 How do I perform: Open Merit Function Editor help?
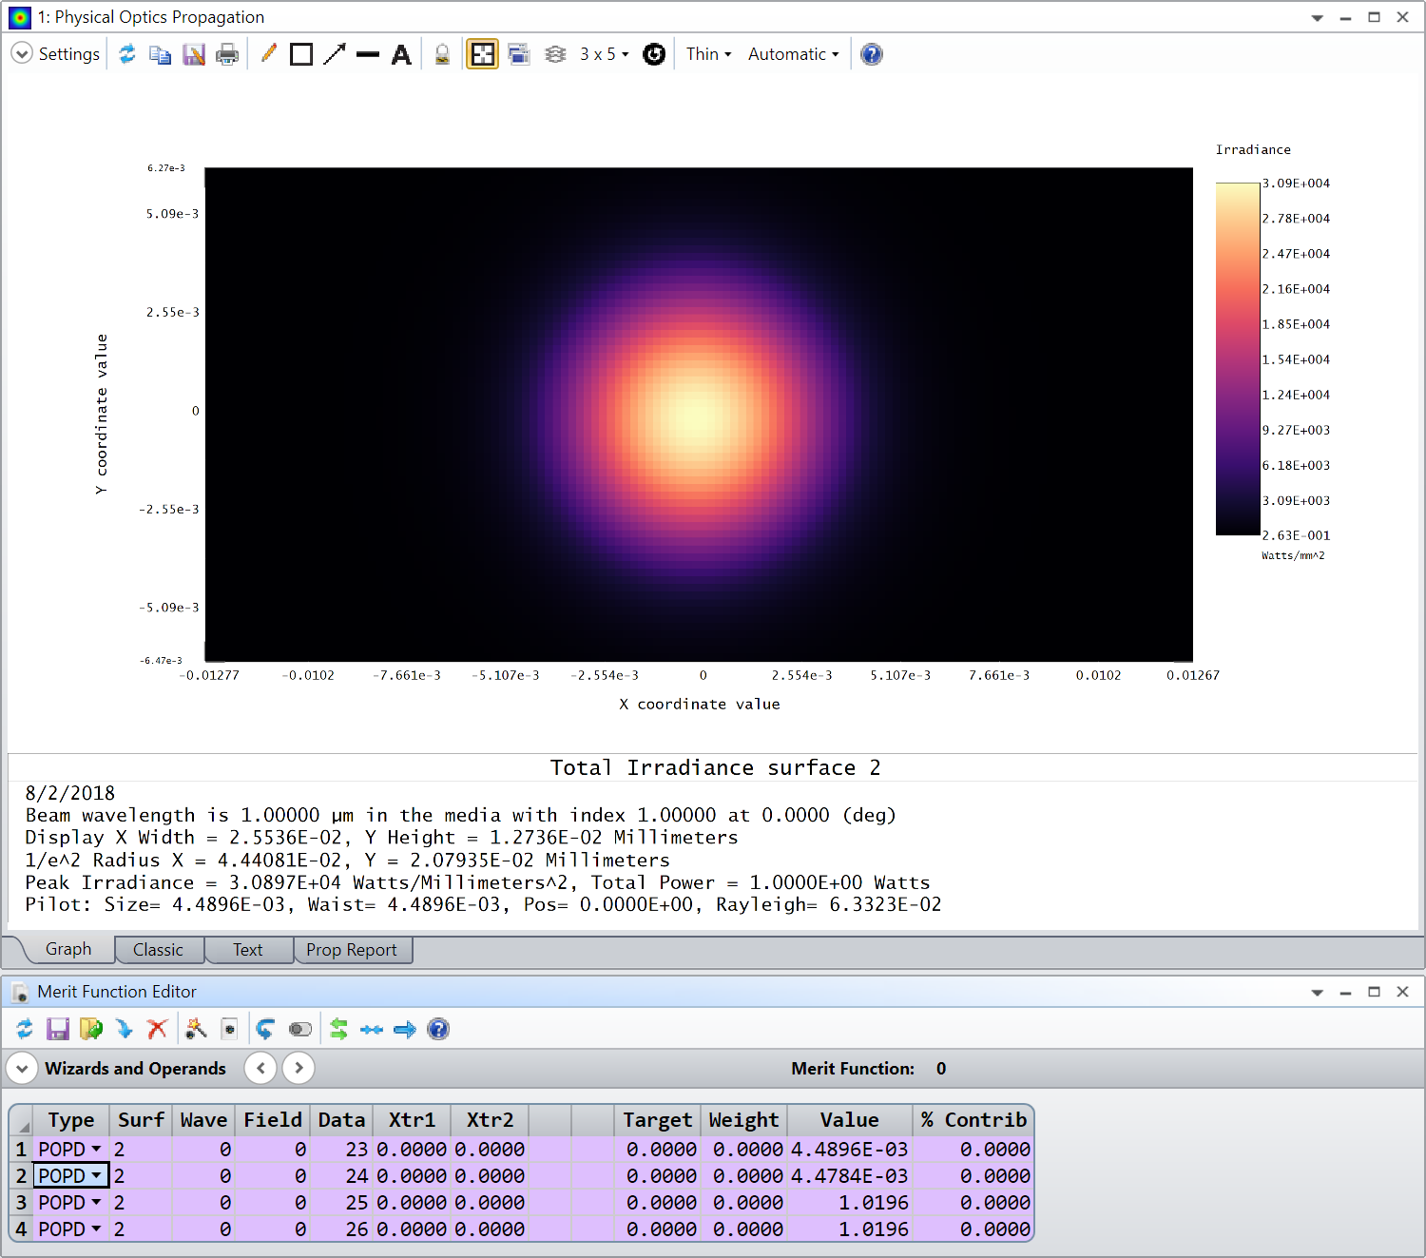coord(438,1029)
